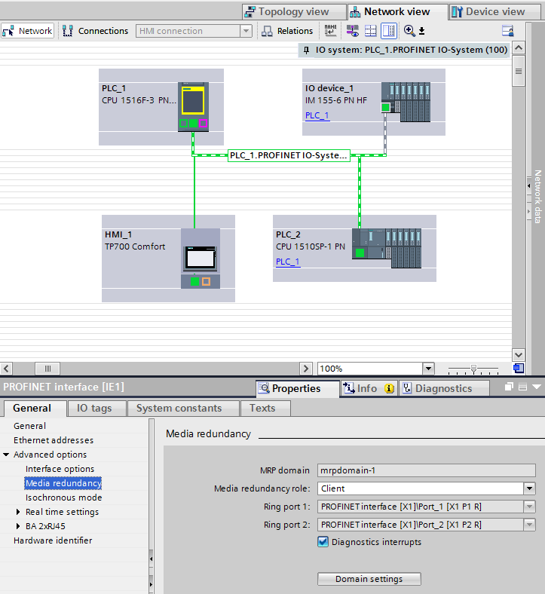Click HMI_1 green Ethernet port square

194,281
